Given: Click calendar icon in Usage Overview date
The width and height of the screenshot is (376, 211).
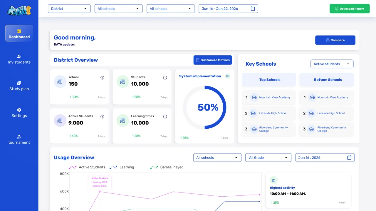Looking at the screenshot, I should (350, 158).
